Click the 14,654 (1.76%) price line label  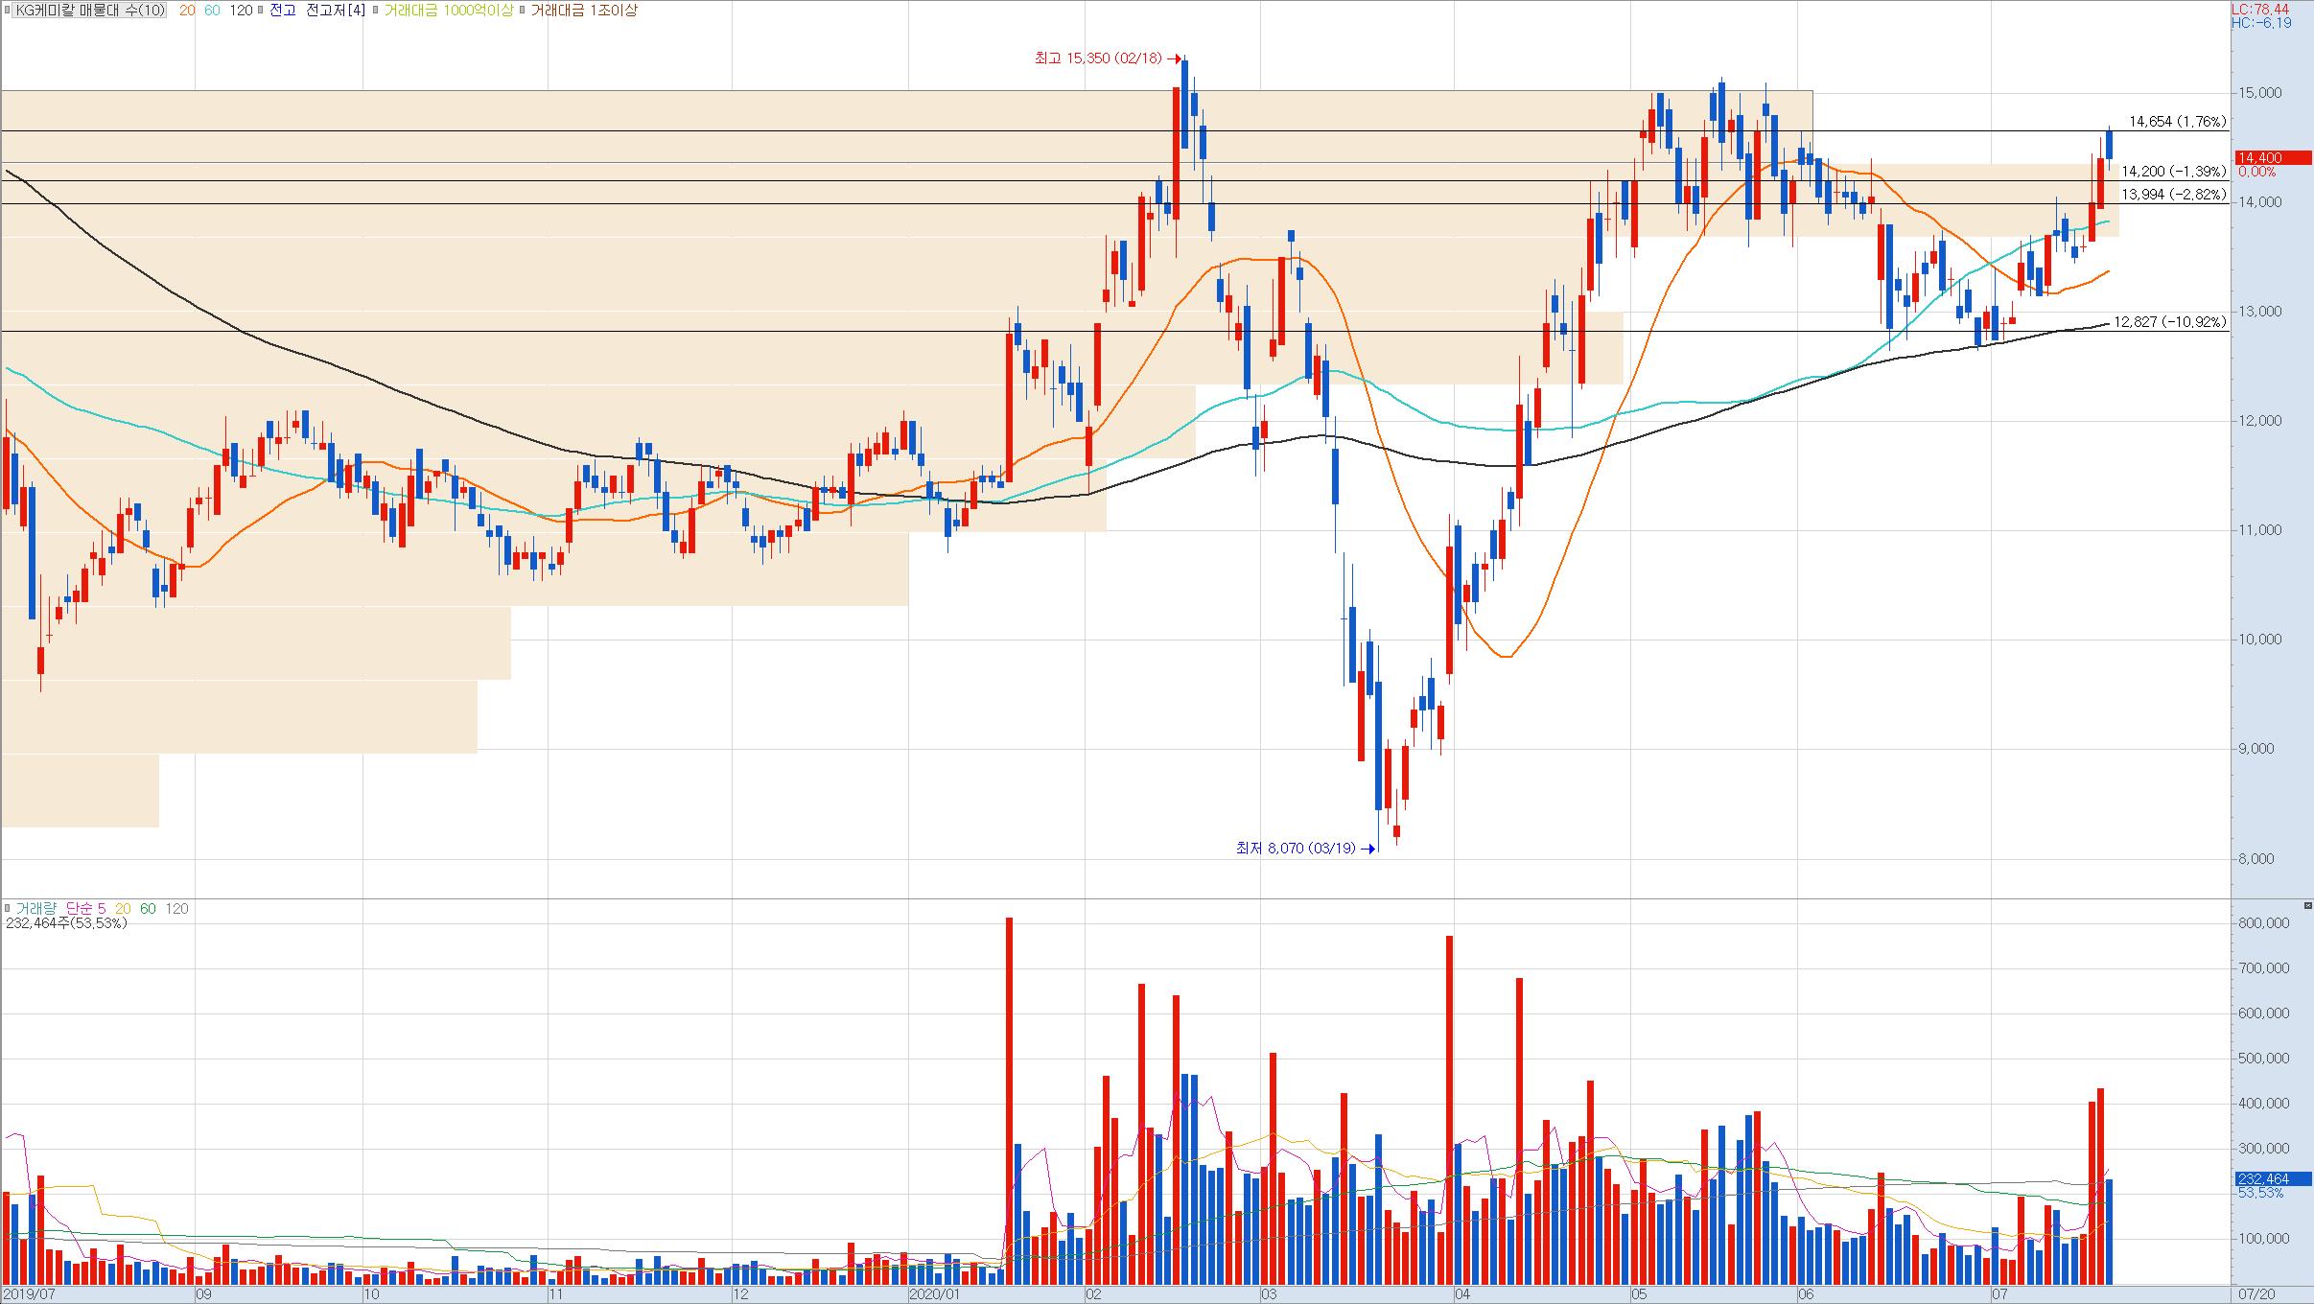(x=2177, y=122)
